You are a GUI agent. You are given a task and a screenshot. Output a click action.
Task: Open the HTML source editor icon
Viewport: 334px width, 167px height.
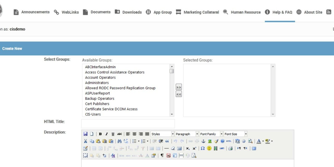[229, 141]
